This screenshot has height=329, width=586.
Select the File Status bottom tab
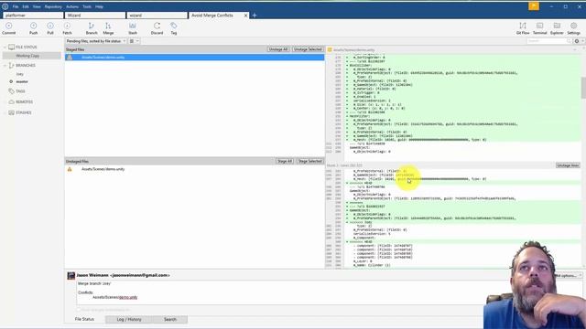pos(84,319)
